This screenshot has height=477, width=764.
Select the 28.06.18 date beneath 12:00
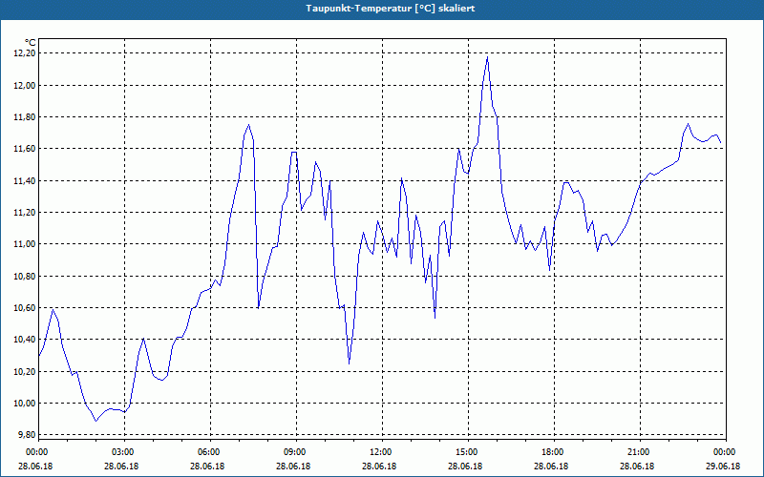(379, 466)
